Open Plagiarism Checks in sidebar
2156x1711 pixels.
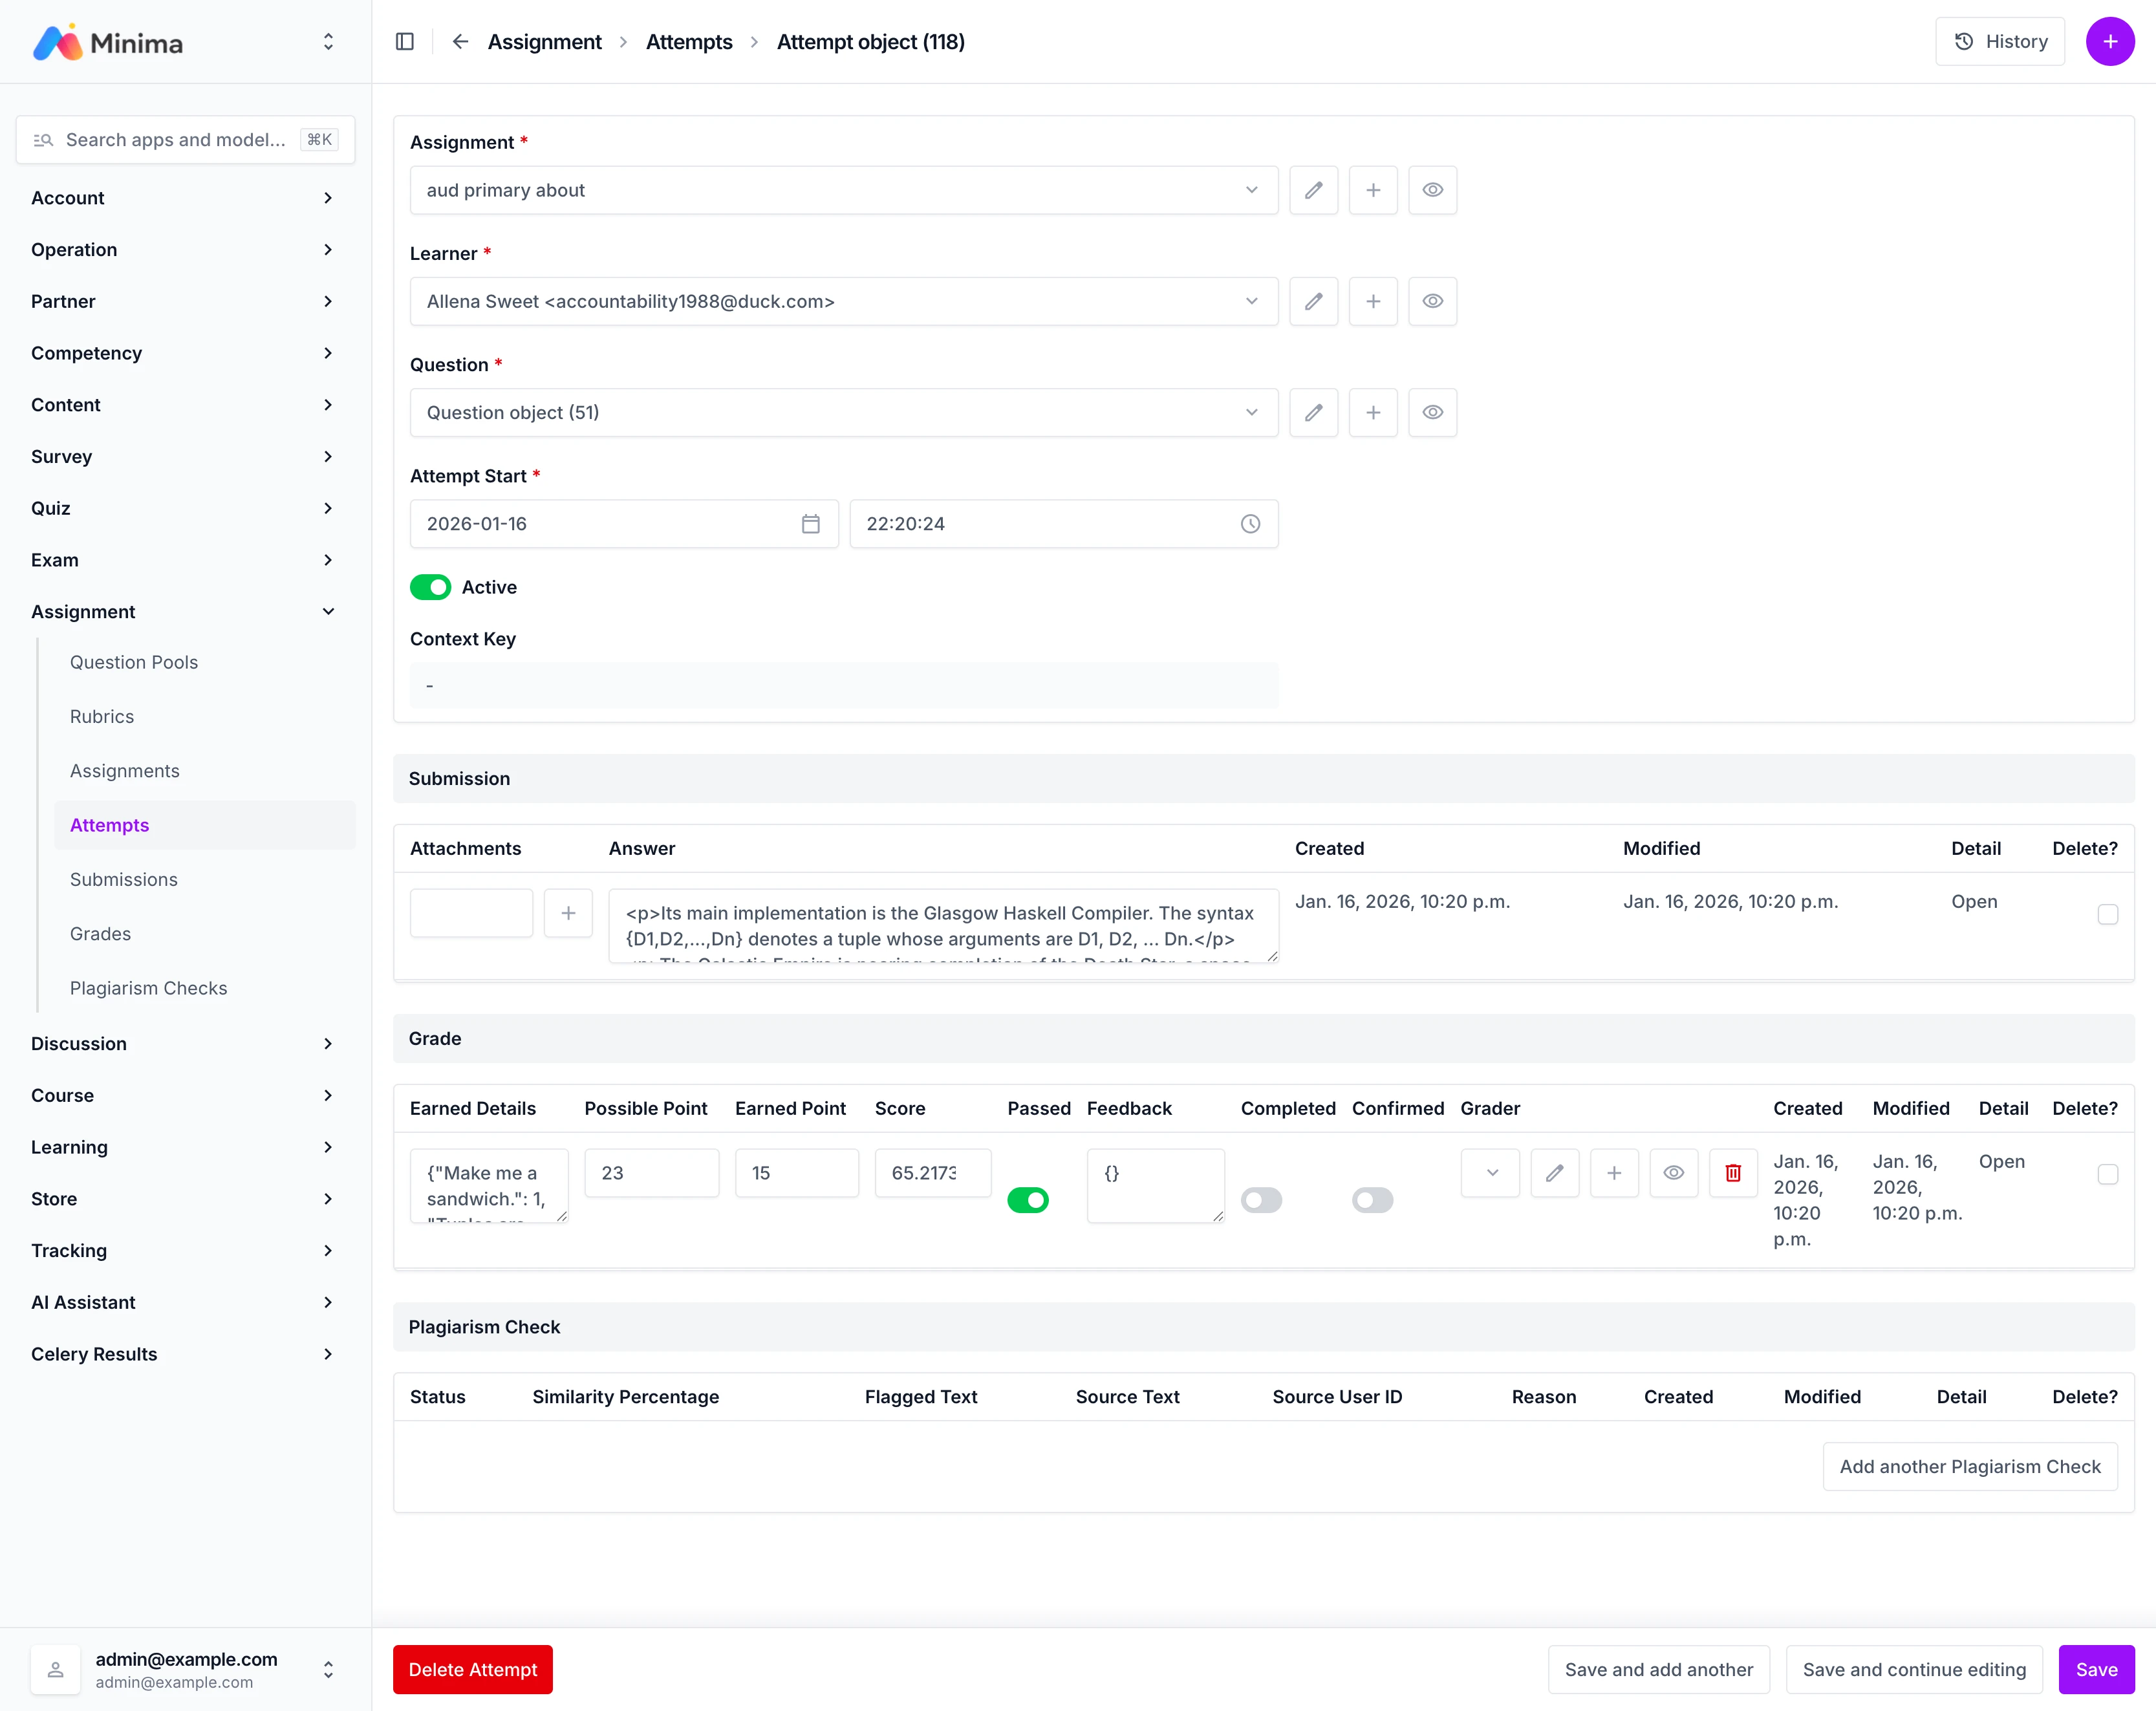(148, 988)
